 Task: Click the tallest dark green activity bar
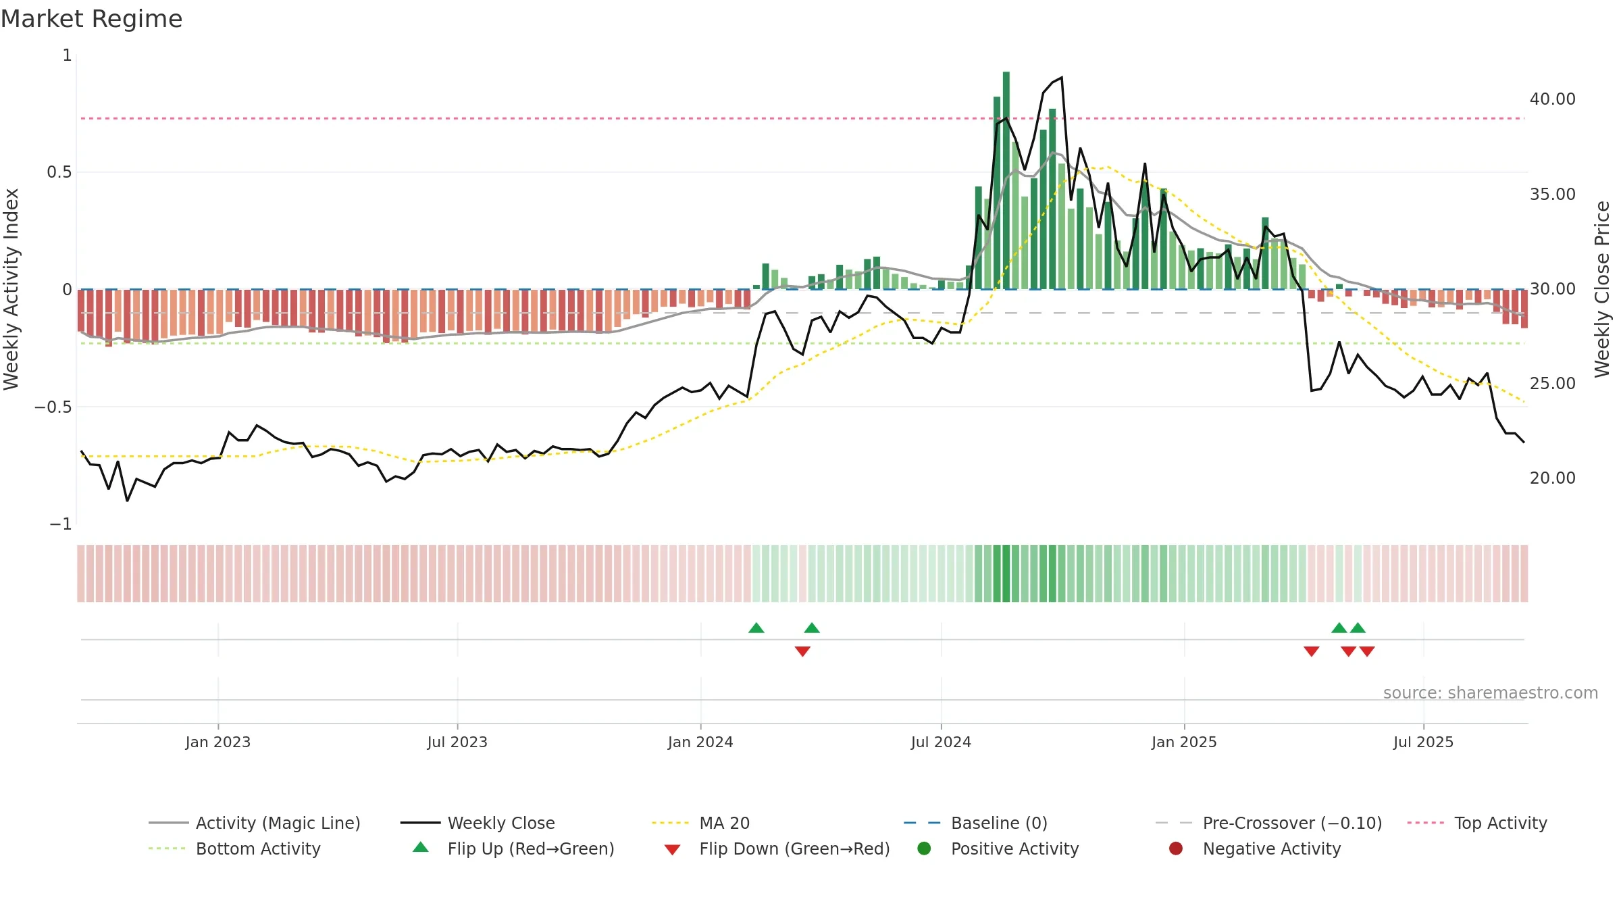tap(1006, 180)
